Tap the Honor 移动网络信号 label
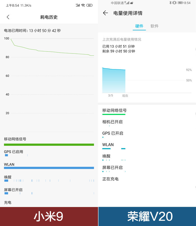Image resolution: width=196 pixels, height=226 pixels. [x=115, y=110]
